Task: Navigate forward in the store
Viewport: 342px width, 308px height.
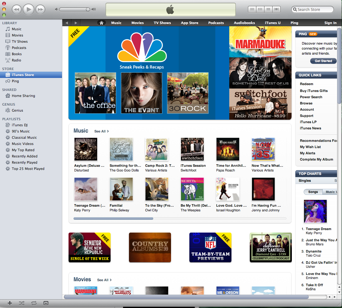Action: (76, 23)
